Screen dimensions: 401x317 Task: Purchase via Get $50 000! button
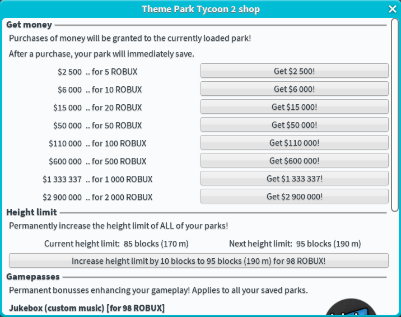tap(295, 124)
